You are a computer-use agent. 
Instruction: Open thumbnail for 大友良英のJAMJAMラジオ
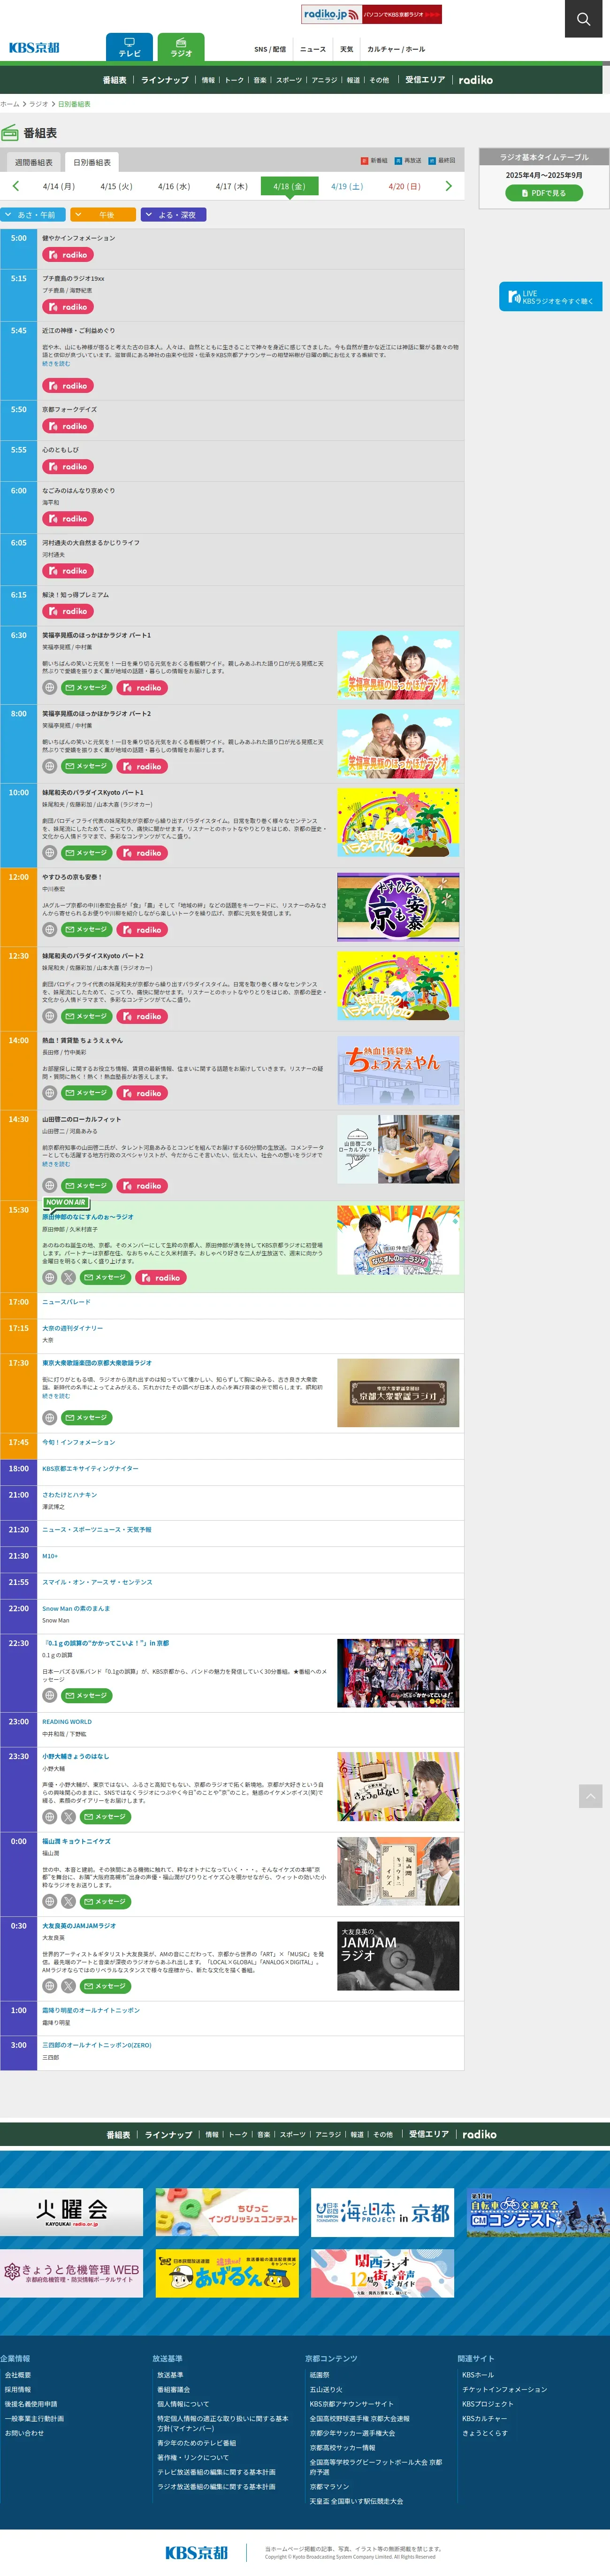(398, 1956)
